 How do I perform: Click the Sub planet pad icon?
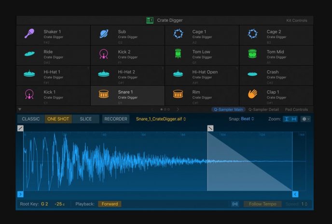click(104, 34)
